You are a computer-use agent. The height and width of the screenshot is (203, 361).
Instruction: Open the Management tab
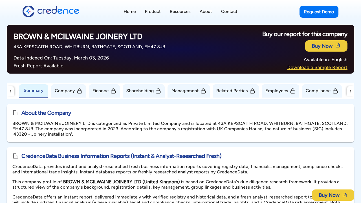click(x=185, y=91)
